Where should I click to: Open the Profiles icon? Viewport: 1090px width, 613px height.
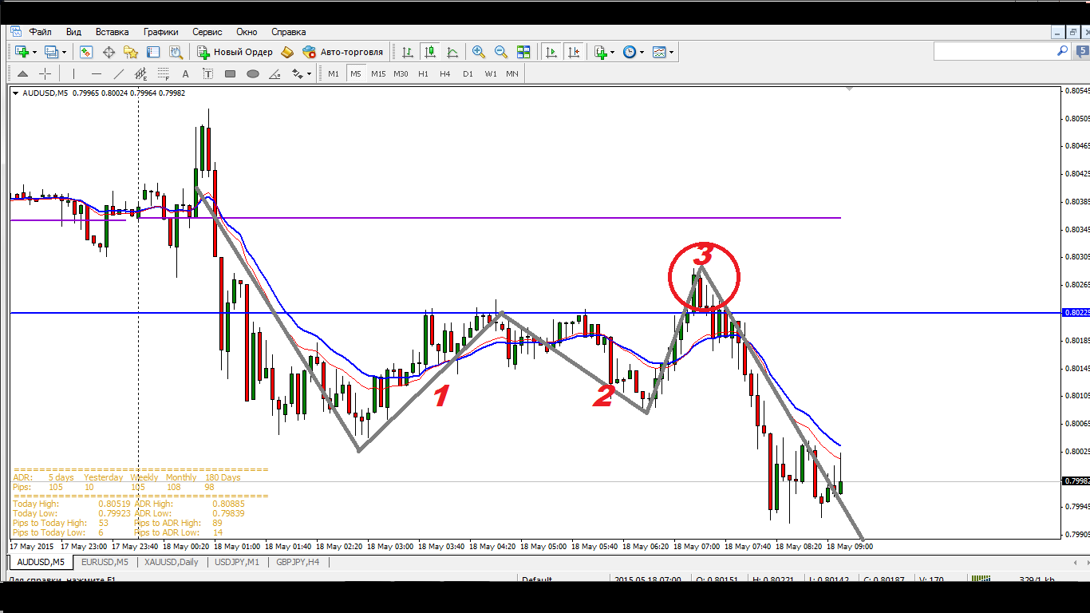tap(51, 52)
